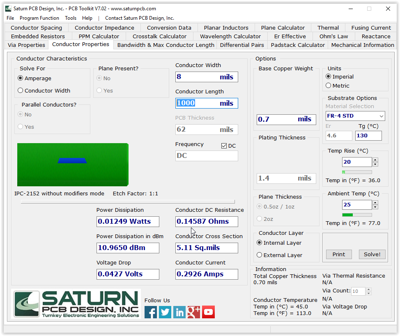This screenshot has height=336, width=400.
Task: Switch to Wavelength Calculator tab
Action: (230, 36)
